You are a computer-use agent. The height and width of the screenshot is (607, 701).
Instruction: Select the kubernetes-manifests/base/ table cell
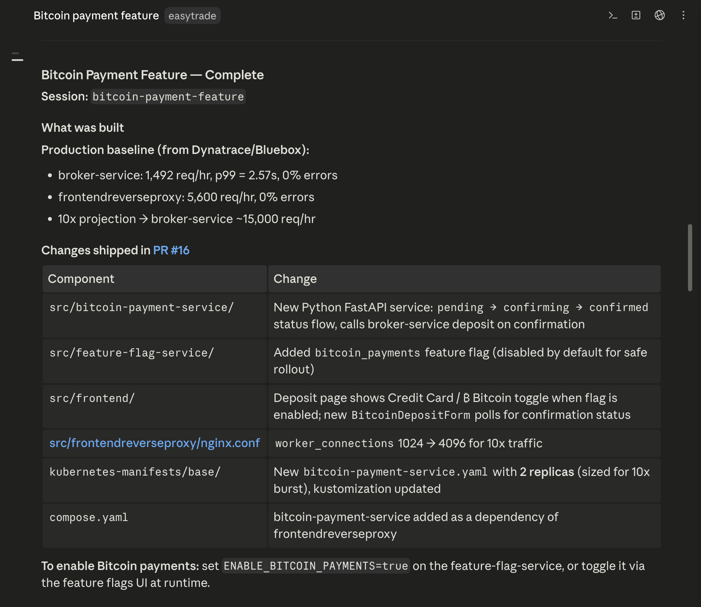tap(154, 480)
